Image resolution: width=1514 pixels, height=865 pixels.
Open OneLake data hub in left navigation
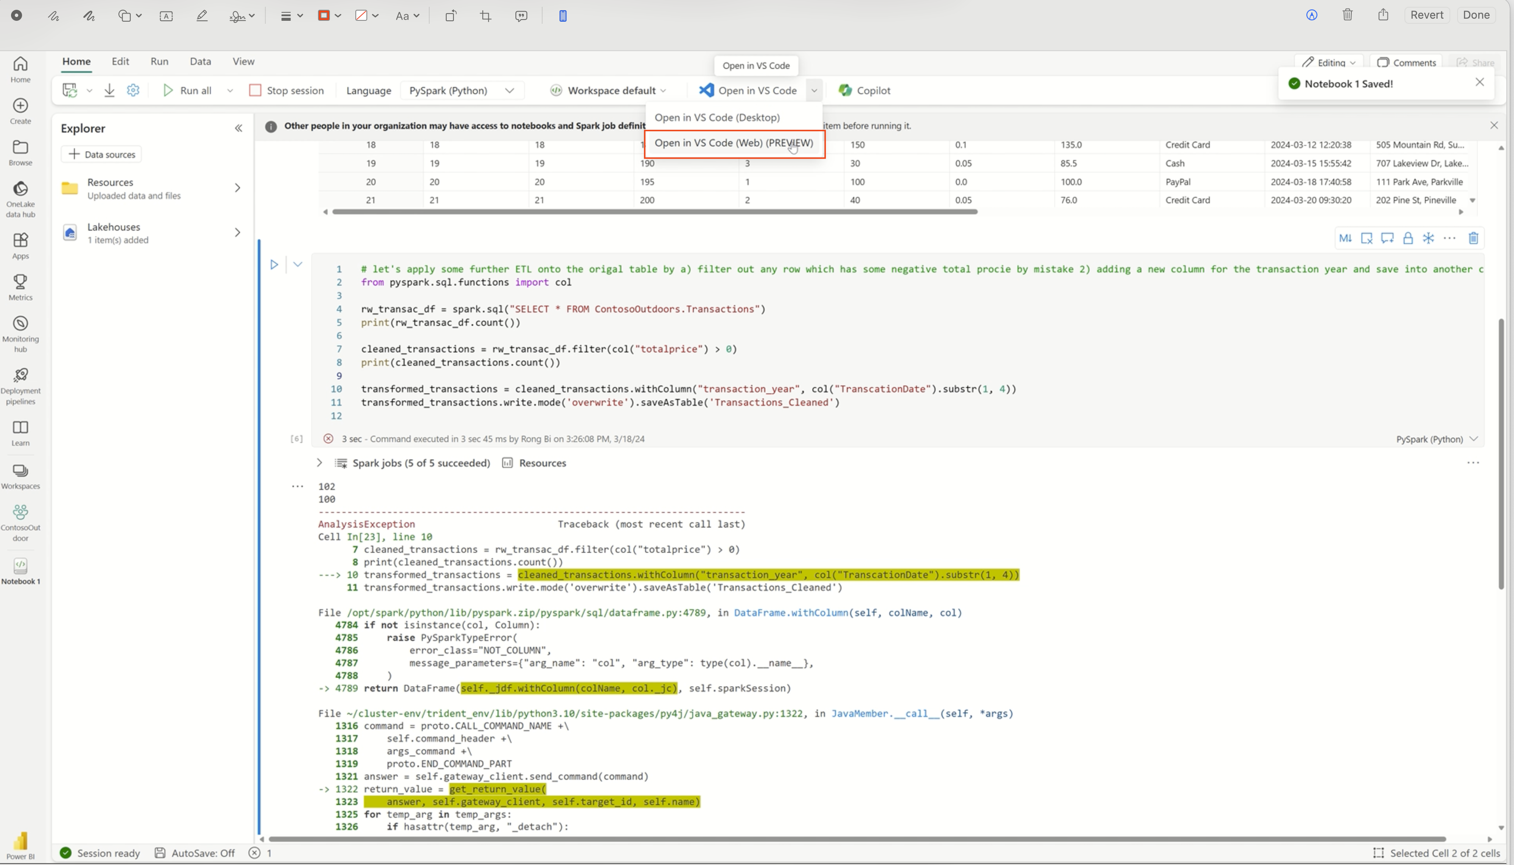click(20, 199)
